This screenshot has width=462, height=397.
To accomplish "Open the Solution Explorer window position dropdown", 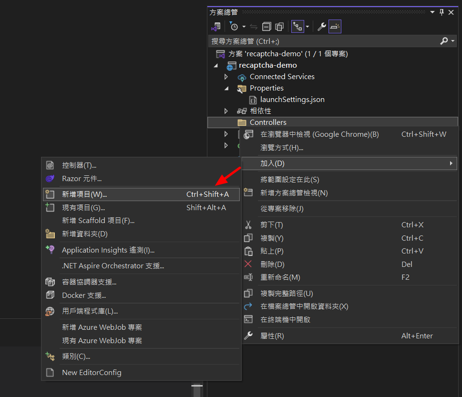I will [x=432, y=12].
